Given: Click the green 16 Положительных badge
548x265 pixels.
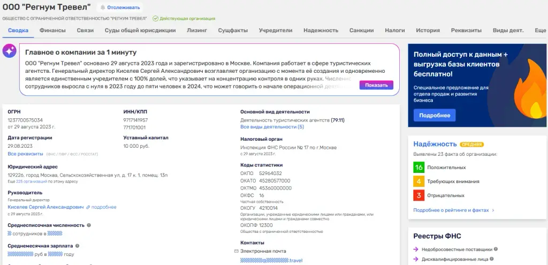Looking at the screenshot, I should 418,168.
